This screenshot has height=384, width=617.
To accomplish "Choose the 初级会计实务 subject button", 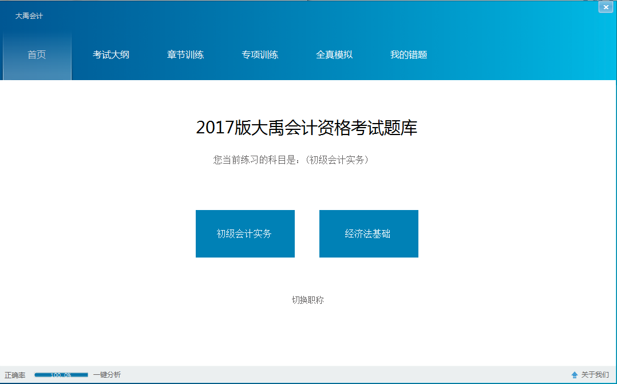I will [x=245, y=233].
